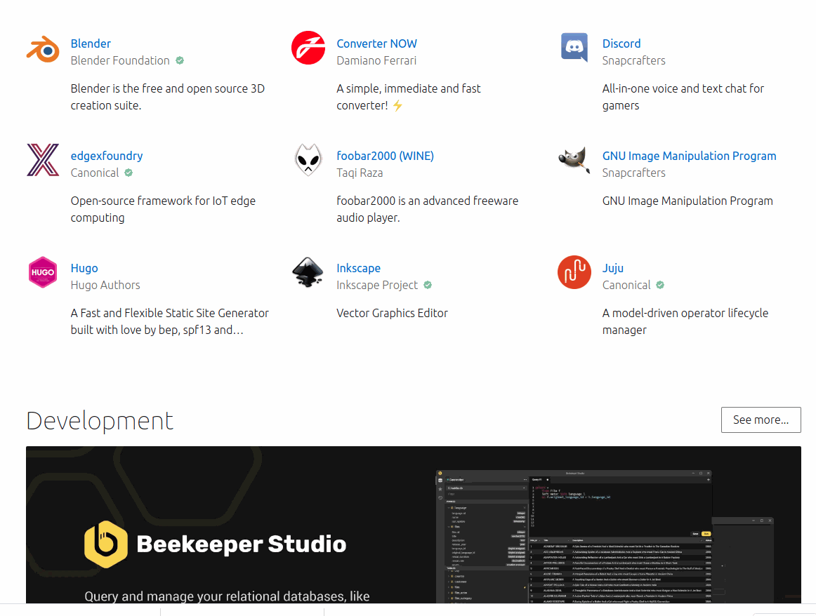Click publisher name Inkscape Project
Image resolution: width=816 pixels, height=616 pixels.
point(377,285)
